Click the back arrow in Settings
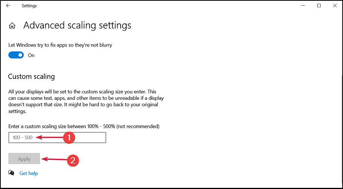 point(8,6)
